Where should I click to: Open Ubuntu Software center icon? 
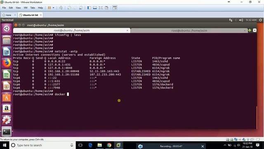[7, 97]
